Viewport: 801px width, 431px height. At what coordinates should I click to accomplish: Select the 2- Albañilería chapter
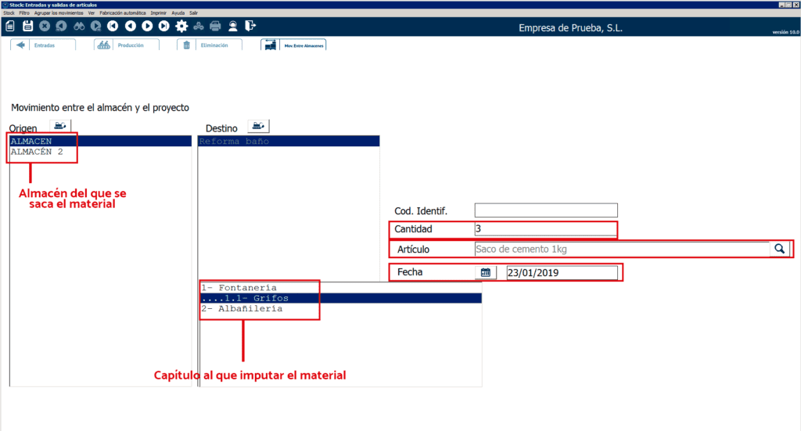tap(242, 309)
